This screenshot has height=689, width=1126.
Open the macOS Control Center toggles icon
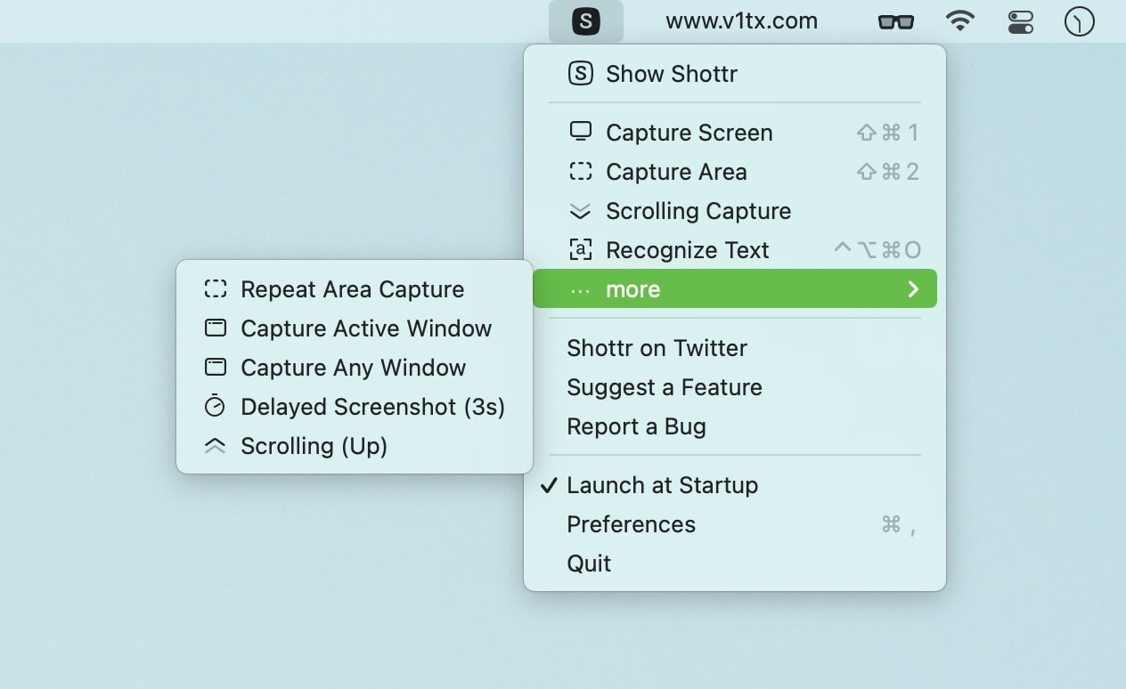(1020, 21)
